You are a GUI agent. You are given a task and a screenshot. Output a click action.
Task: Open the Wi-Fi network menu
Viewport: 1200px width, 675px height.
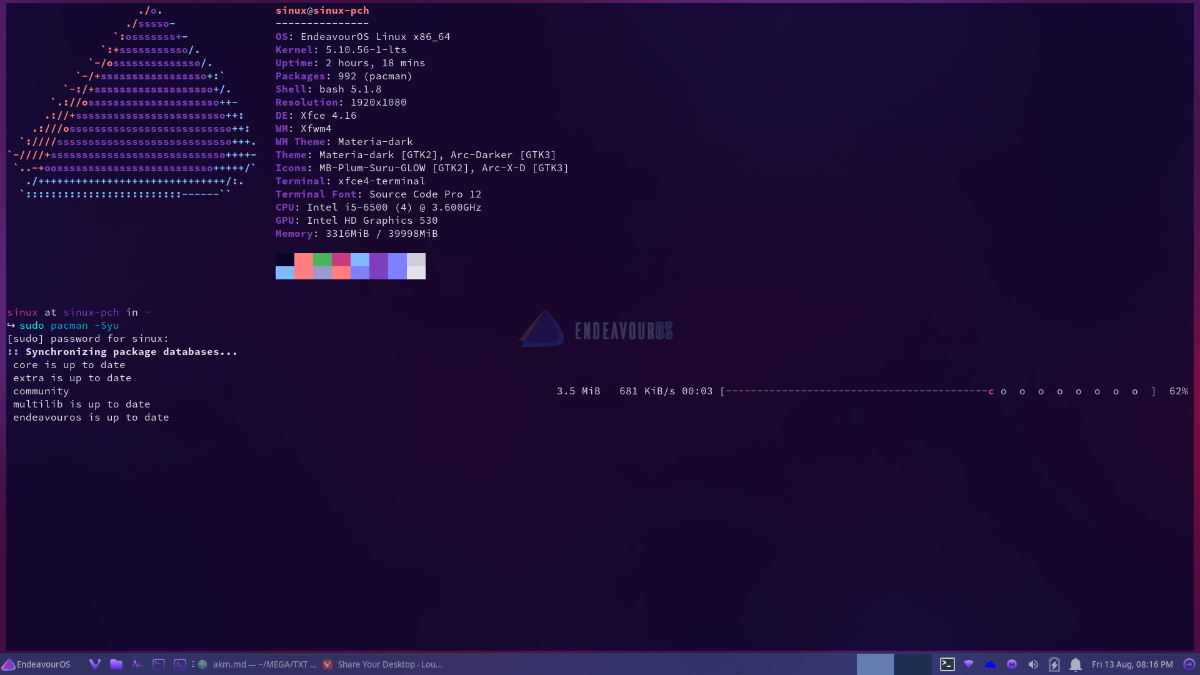pyautogui.click(x=969, y=664)
